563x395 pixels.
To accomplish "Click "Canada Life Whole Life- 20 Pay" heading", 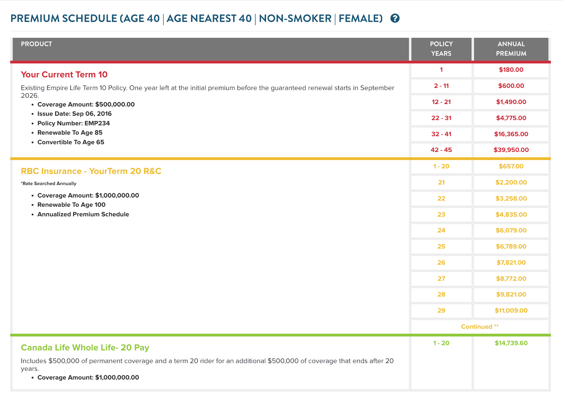I will [x=85, y=348].
